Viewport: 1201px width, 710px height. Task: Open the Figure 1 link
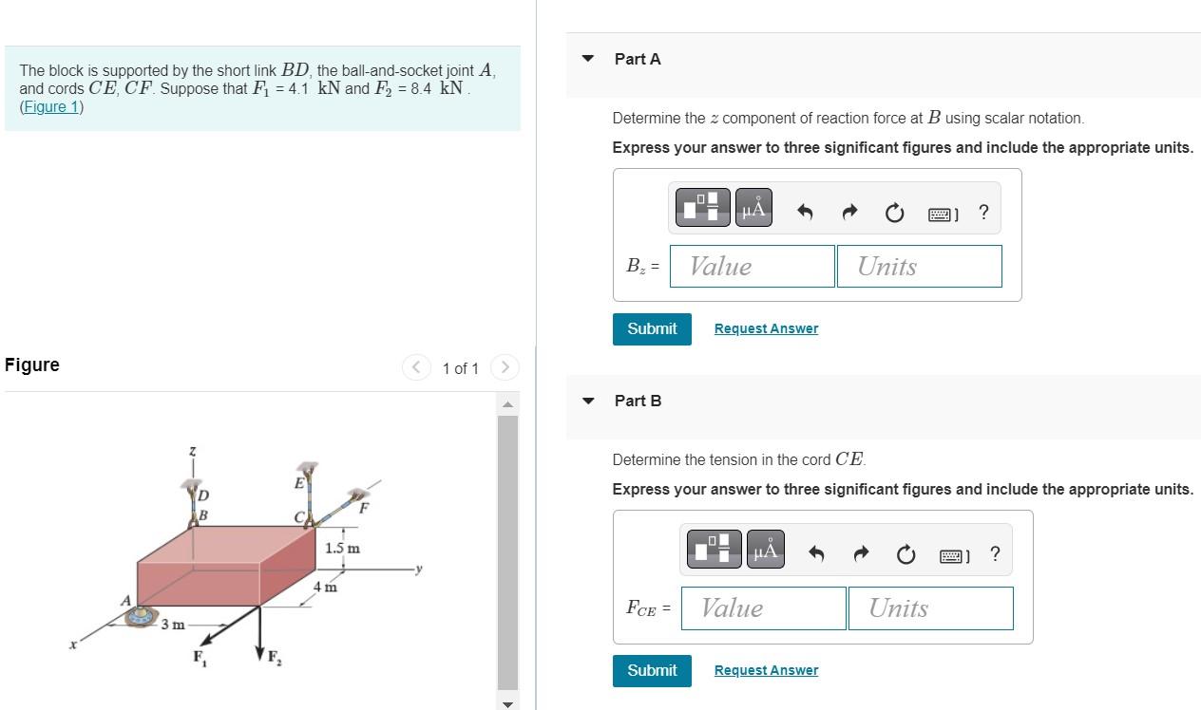(50, 106)
